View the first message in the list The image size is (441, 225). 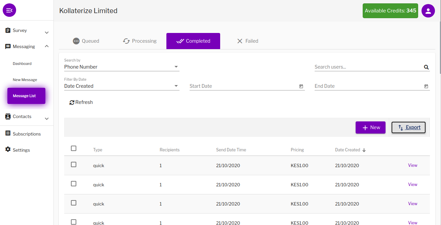(412, 165)
